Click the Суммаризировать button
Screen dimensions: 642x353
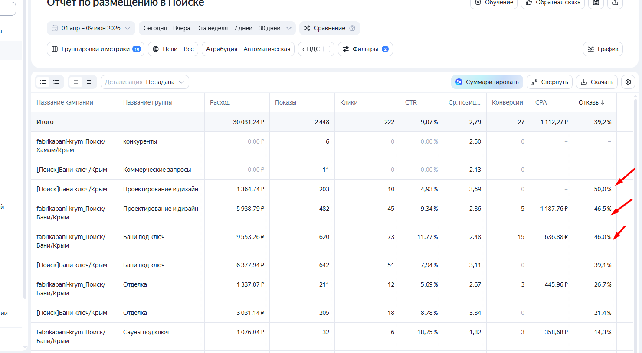(487, 82)
